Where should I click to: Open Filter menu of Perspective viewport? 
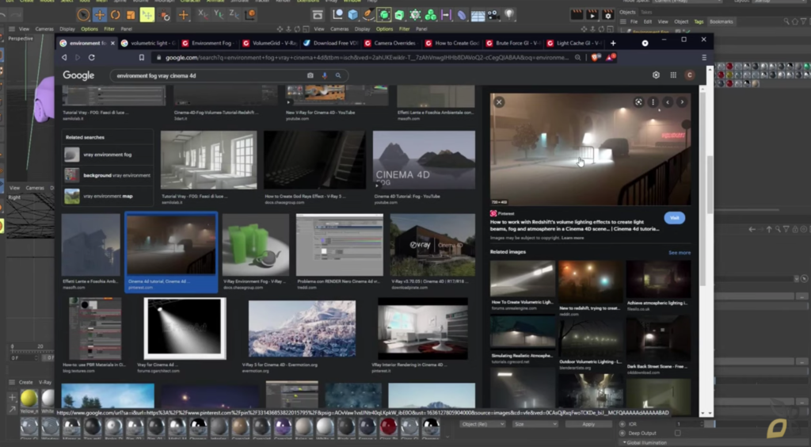pyautogui.click(x=109, y=29)
